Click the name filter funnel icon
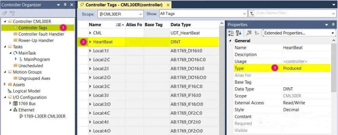 pyautogui.click(x=251, y=14)
